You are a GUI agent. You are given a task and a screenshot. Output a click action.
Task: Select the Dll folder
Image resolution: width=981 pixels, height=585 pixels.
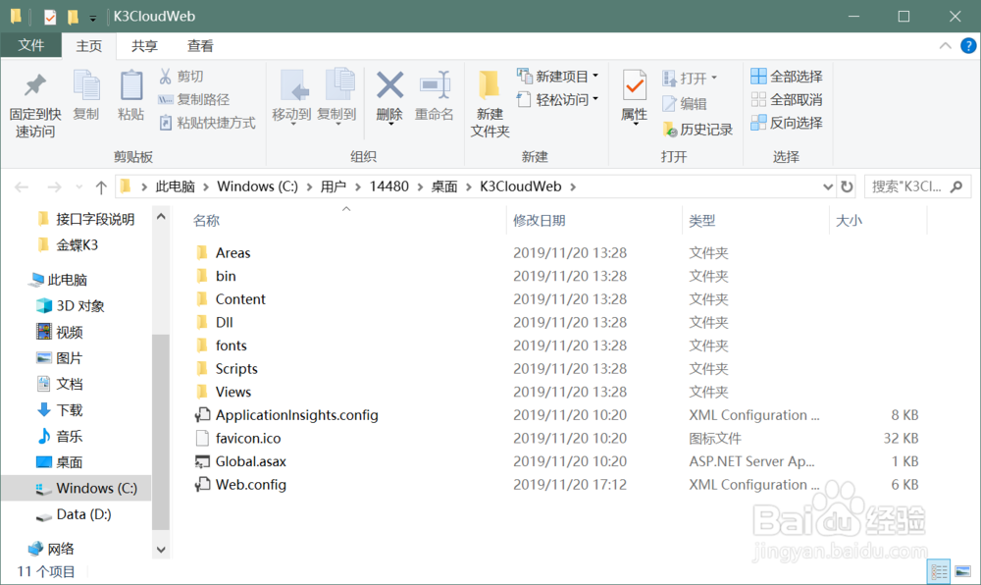click(224, 322)
